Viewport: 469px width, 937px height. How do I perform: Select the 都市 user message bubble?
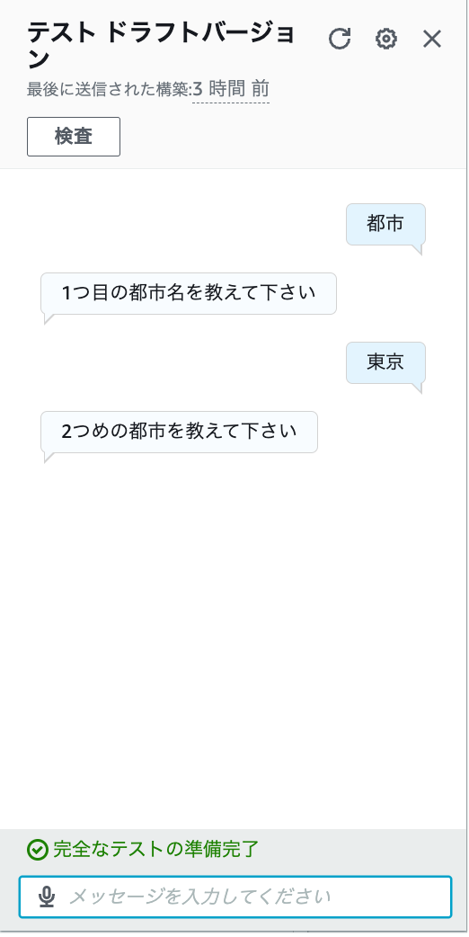(x=385, y=224)
